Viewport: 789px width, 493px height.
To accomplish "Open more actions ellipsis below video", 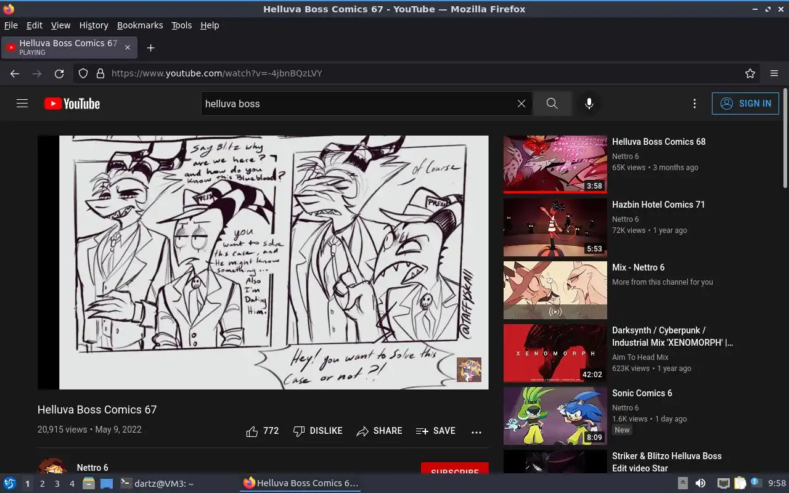I will (476, 432).
